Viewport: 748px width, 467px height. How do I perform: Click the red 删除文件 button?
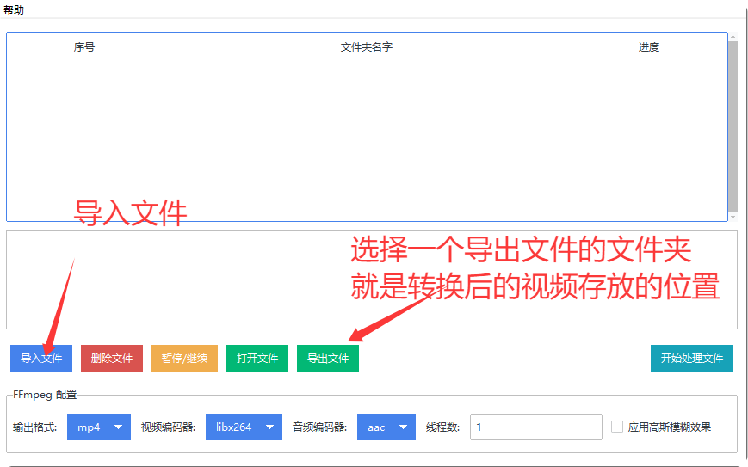pos(112,358)
